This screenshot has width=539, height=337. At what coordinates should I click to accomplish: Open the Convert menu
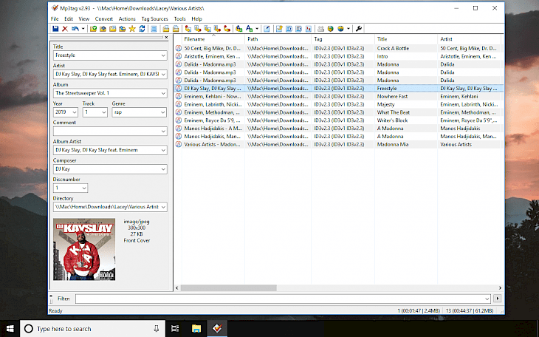(104, 19)
